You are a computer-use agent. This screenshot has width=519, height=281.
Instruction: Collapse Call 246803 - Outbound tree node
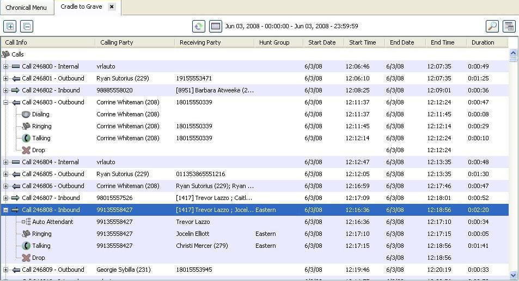pos(6,102)
